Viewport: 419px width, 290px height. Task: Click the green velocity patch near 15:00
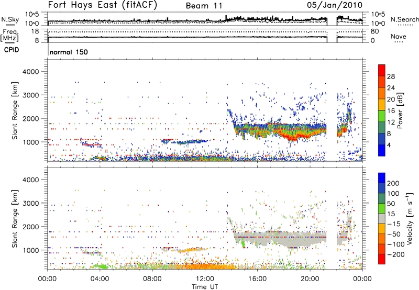point(243,243)
